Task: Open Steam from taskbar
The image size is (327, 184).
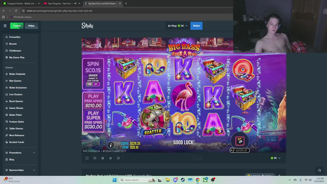Action: click(183, 180)
